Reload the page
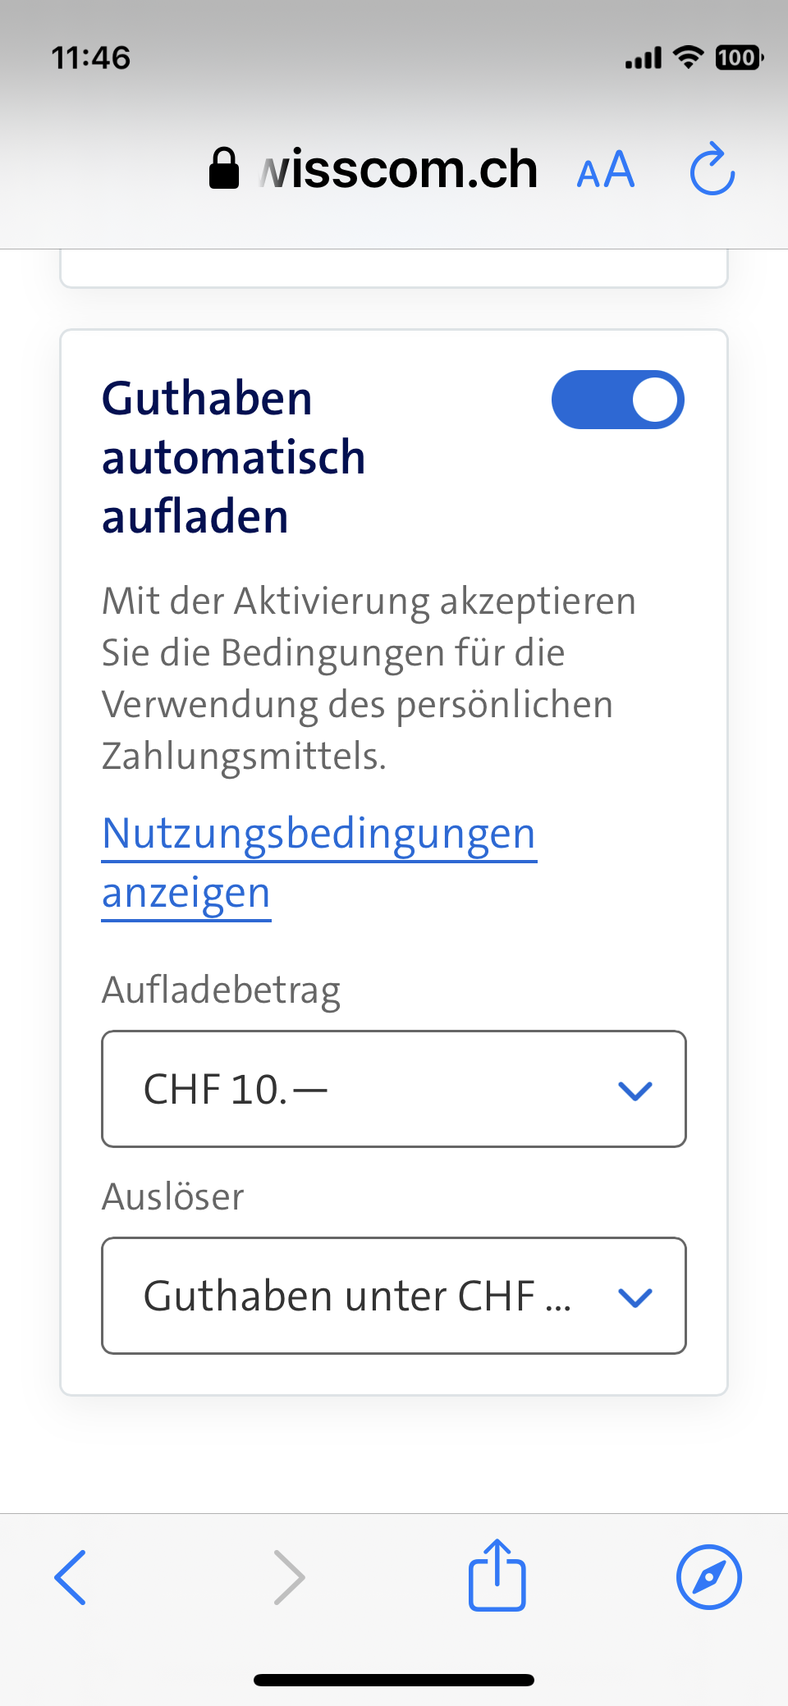Viewport: 788px width, 1706px height. tap(712, 170)
